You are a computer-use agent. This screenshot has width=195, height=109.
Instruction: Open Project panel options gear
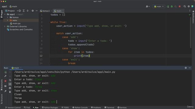33,11
